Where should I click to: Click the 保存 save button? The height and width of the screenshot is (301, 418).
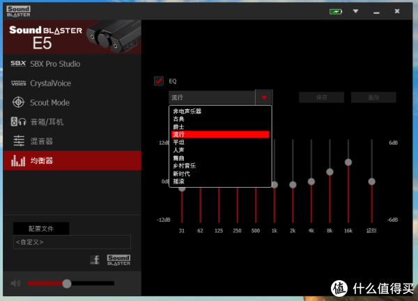click(x=321, y=97)
